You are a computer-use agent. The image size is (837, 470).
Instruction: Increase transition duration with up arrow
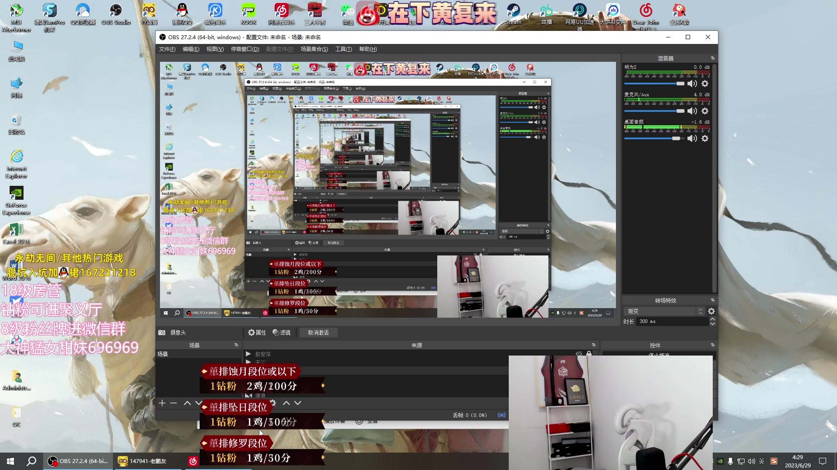[713, 319]
